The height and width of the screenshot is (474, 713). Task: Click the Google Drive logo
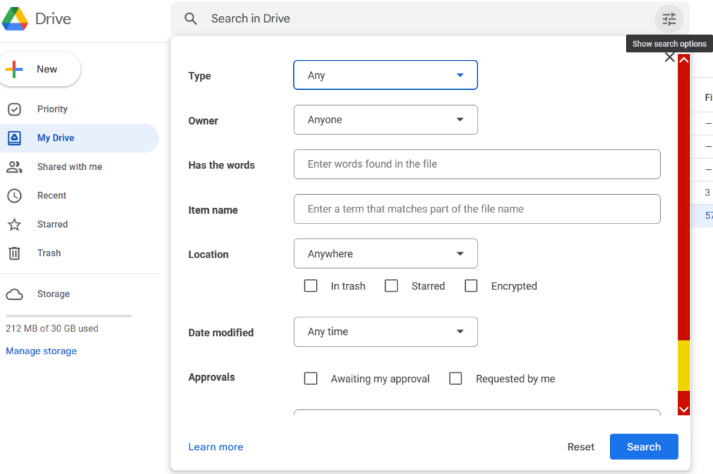pyautogui.click(x=15, y=19)
